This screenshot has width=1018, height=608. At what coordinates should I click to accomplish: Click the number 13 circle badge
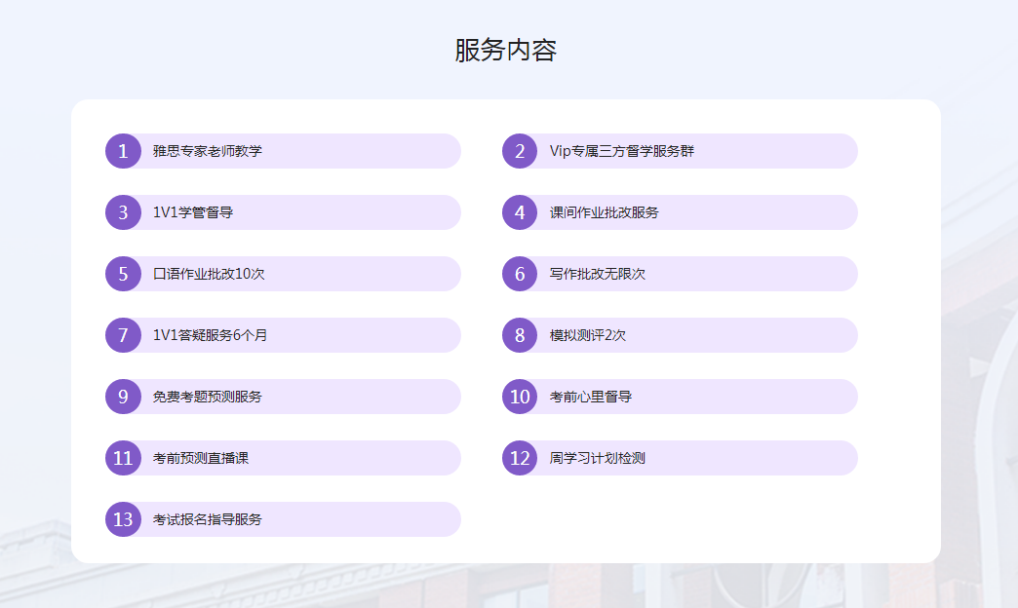tap(123, 519)
